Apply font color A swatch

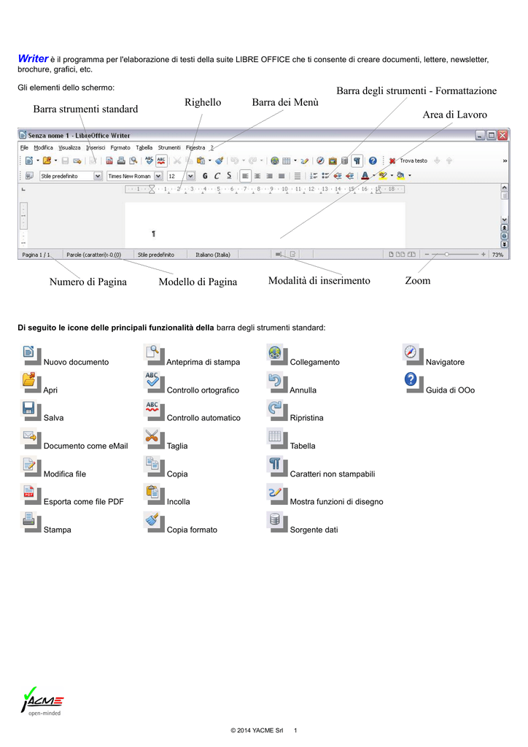click(x=365, y=176)
